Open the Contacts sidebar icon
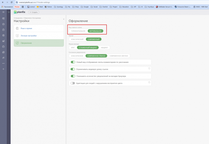Screen dimensions: 209x144 (3, 35)
